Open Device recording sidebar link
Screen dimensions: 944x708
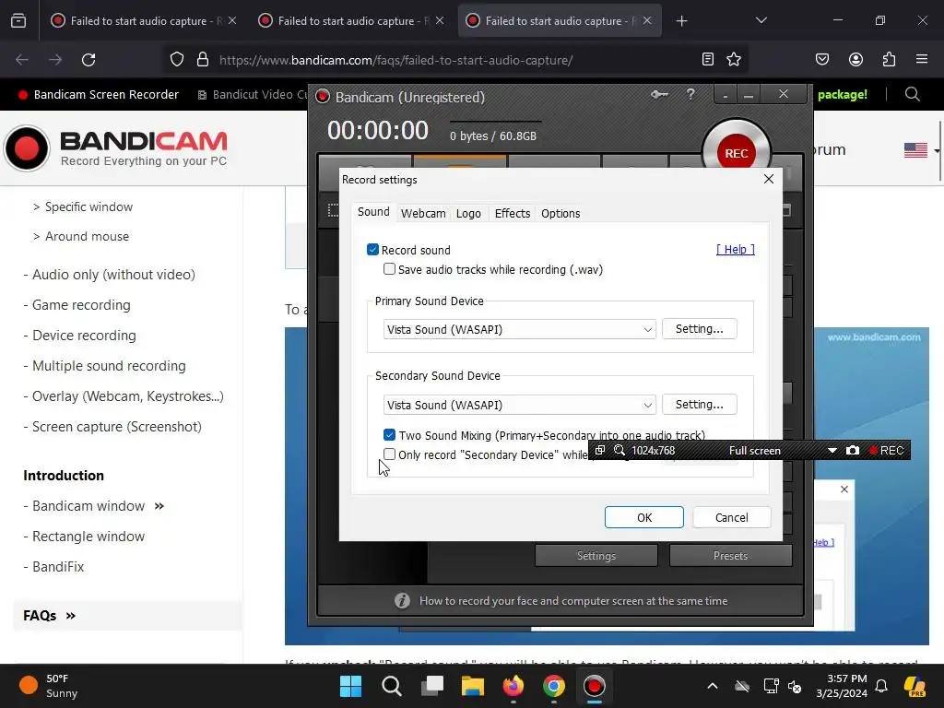pyautogui.click(x=84, y=336)
